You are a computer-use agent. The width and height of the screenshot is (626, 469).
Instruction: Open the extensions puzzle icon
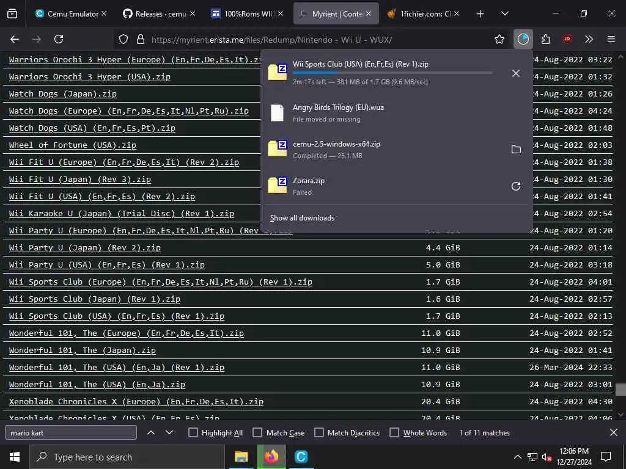coord(545,39)
